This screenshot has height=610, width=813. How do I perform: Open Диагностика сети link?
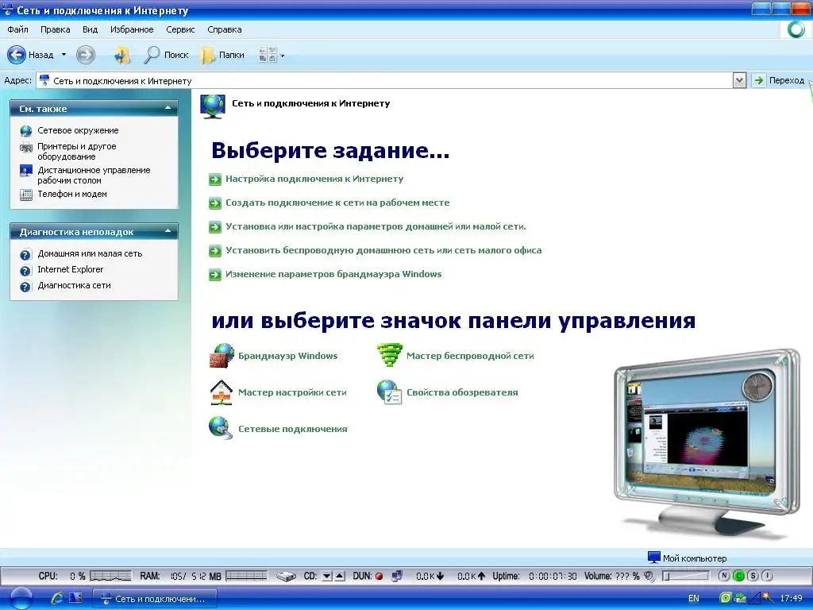(x=74, y=285)
